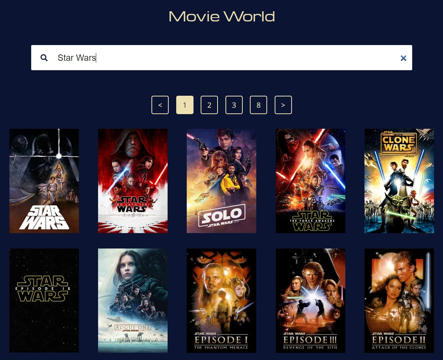
Task: Open Episode III Revenge of the Sith poster
Action: pos(310,300)
